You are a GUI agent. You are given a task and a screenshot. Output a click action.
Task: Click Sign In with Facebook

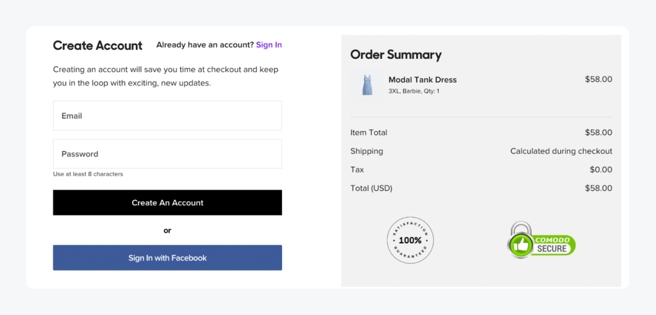[167, 258]
